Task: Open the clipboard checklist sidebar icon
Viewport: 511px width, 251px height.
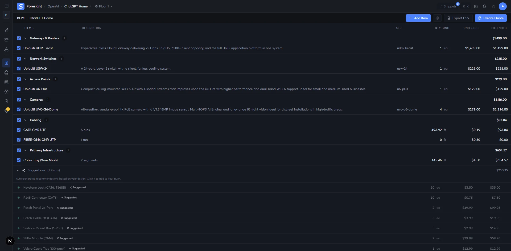Action: (6, 101)
